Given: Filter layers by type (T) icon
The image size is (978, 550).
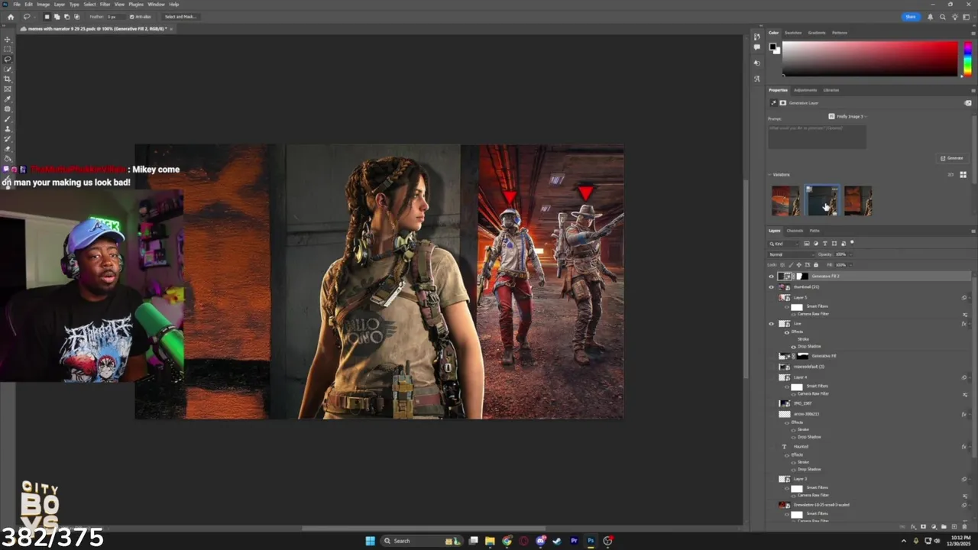Looking at the screenshot, I should pyautogui.click(x=825, y=244).
